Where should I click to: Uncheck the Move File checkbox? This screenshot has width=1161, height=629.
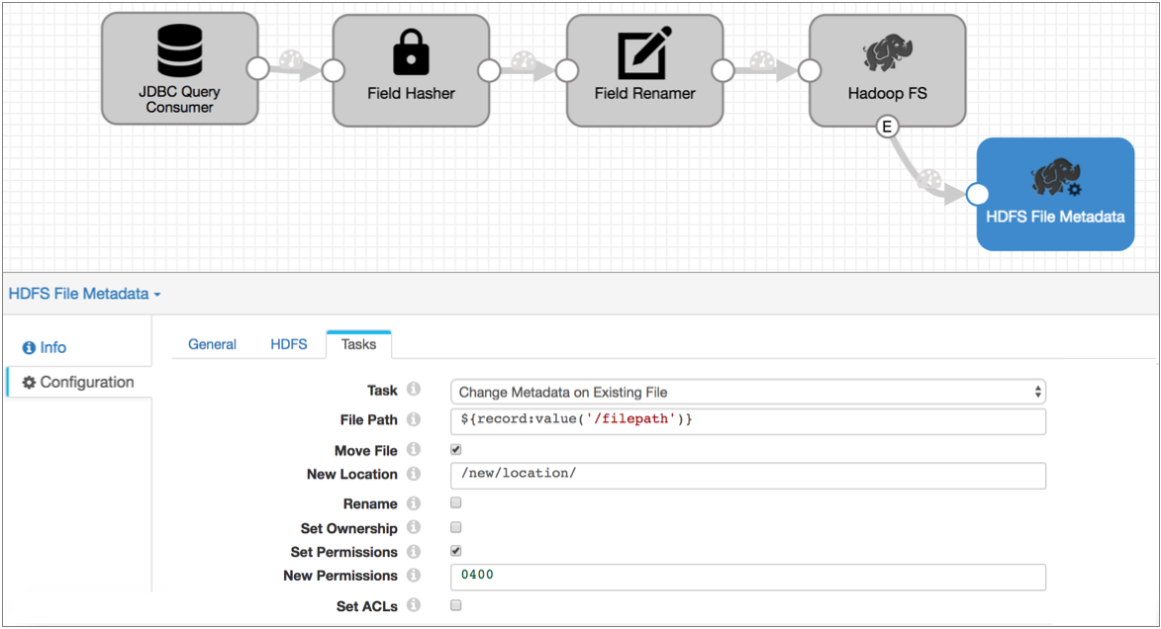[x=456, y=450]
